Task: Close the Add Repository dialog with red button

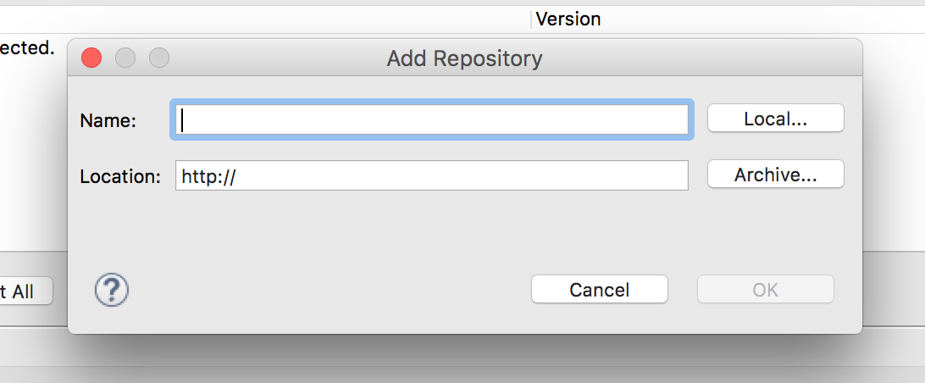Action: [x=91, y=58]
